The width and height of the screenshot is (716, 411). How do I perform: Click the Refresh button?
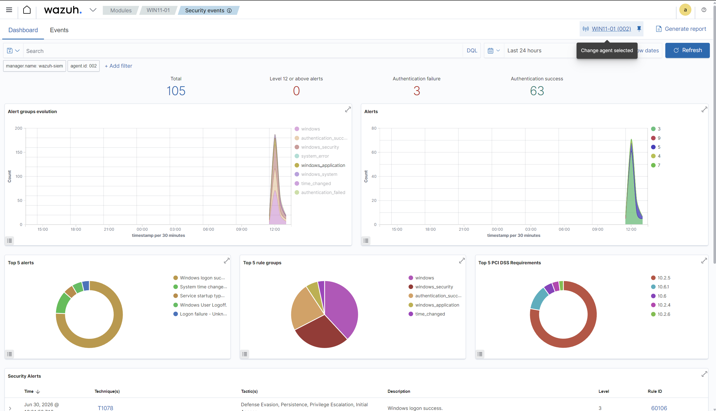687,50
